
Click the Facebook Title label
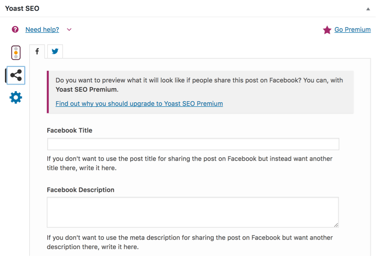[69, 130]
